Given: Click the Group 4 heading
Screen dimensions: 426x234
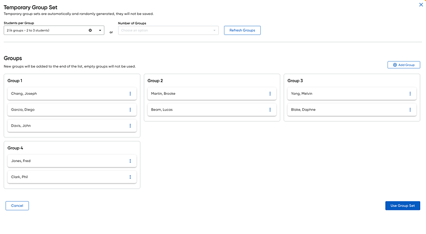Looking at the screenshot, I should pyautogui.click(x=15, y=148).
